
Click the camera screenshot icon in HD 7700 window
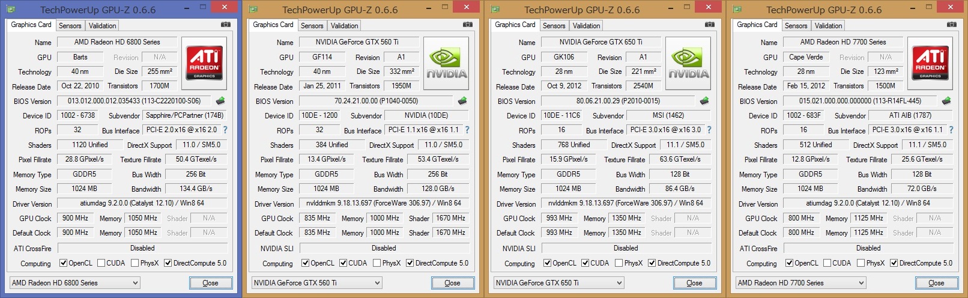[x=951, y=25]
